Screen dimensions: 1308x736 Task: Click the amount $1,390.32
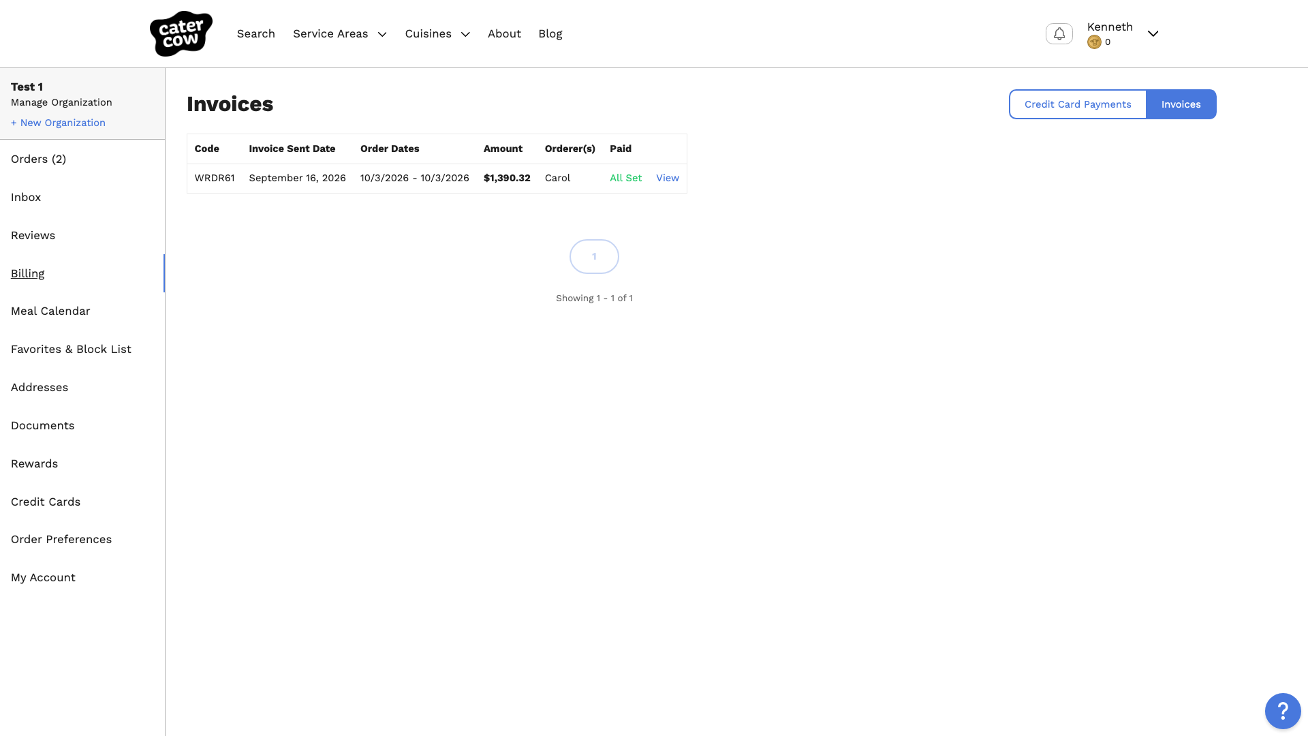click(x=507, y=178)
